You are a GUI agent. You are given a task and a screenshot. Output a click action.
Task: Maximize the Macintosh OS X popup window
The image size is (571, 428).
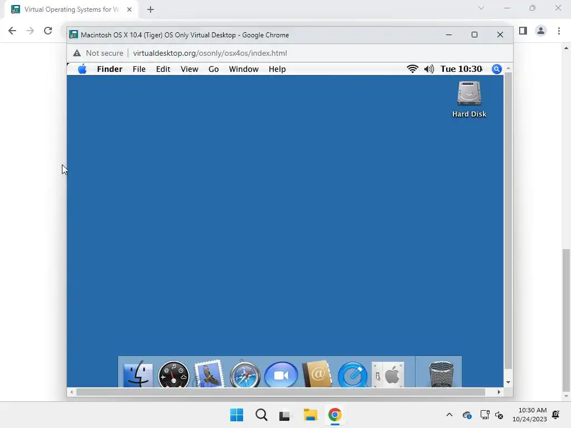pos(474,35)
